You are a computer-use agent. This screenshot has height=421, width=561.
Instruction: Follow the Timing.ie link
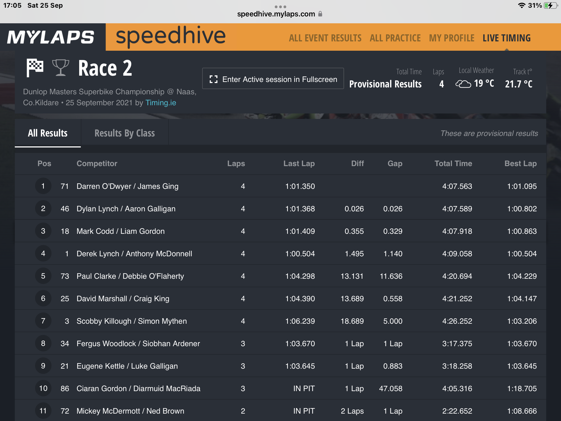click(x=161, y=103)
